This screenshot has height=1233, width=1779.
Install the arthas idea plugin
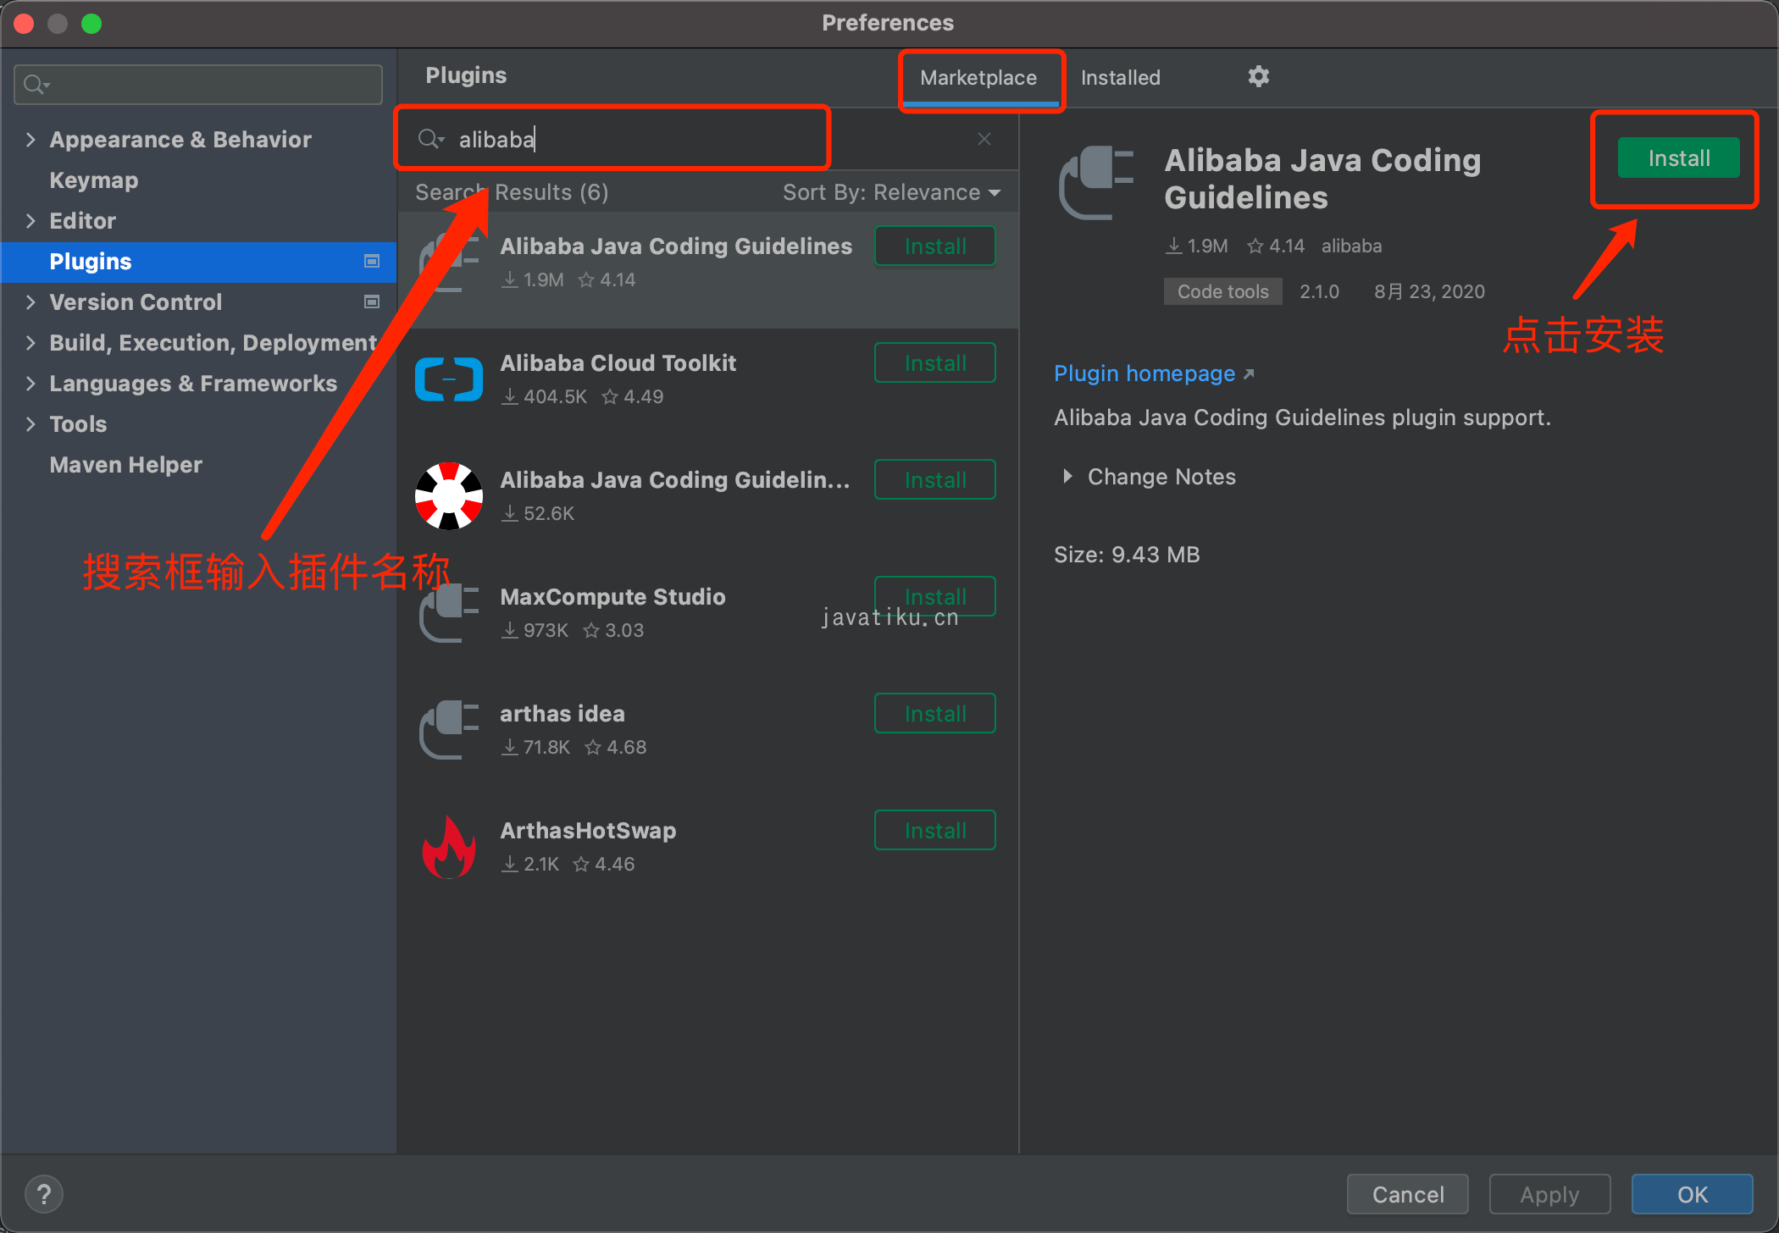click(x=934, y=714)
